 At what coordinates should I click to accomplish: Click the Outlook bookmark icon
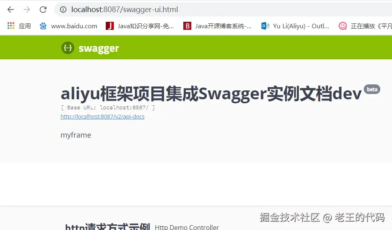[x=265, y=26]
